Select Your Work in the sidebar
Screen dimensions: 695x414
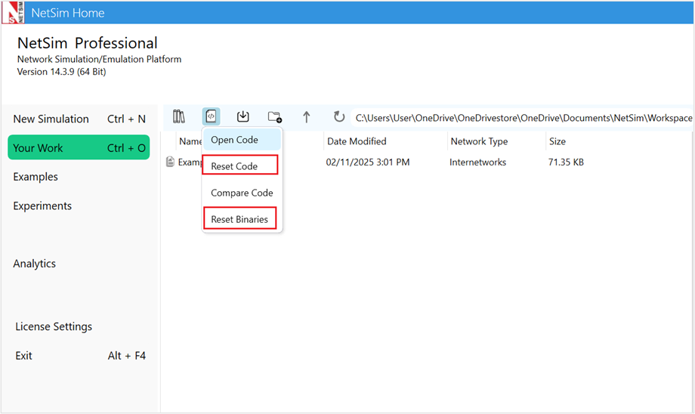click(79, 147)
